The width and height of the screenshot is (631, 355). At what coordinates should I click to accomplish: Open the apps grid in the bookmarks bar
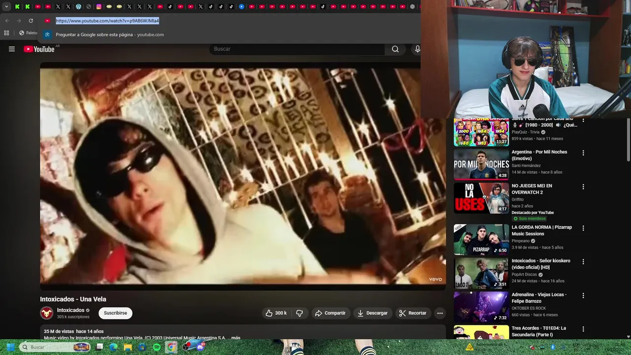(x=6, y=33)
